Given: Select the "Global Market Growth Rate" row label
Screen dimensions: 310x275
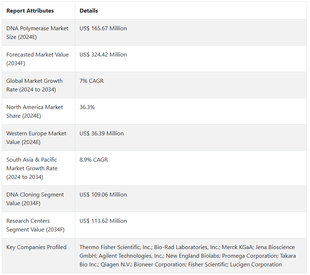Looking at the screenshot, I should click(34, 85).
